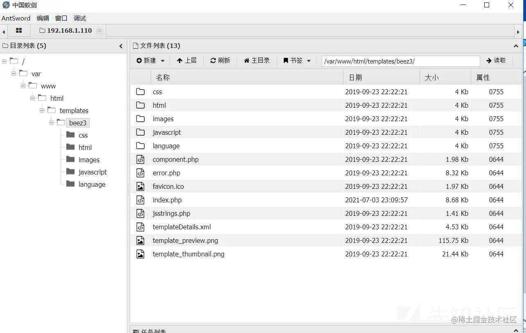Click the template_thumbnail.png image icon
The width and height of the screenshot is (526, 333).
tap(140, 254)
